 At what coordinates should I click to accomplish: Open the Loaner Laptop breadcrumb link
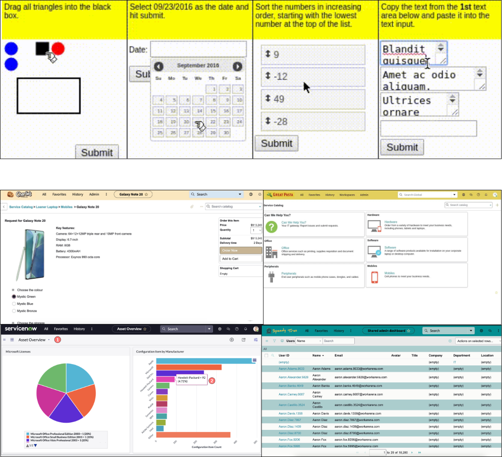tap(47, 207)
